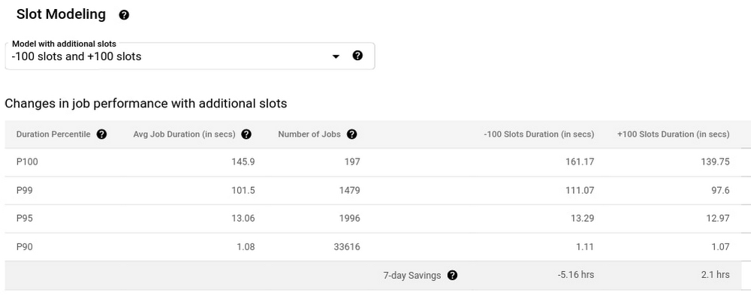Click the Duration Percentile column header
The height and width of the screenshot is (302, 751).
[x=53, y=134]
